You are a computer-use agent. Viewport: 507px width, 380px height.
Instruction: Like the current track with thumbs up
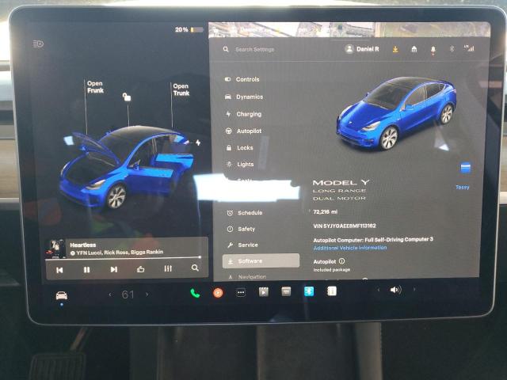point(141,269)
